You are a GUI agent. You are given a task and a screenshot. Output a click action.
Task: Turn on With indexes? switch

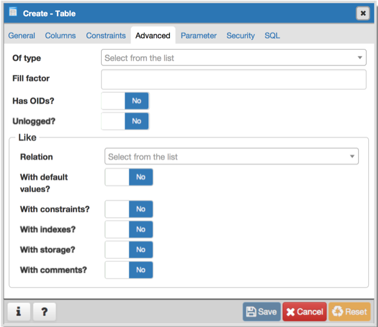click(129, 230)
